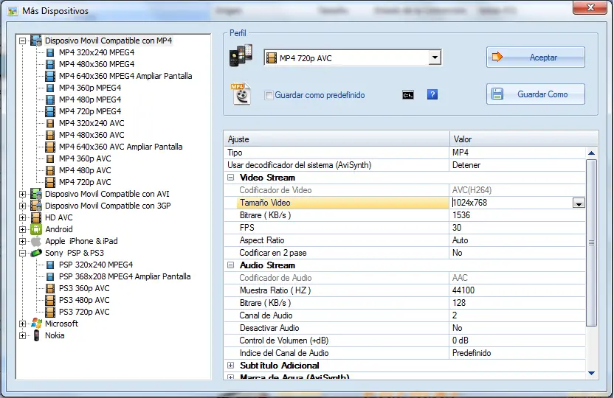Click the Indice del Canal de Audio value Predefinido

517,352
